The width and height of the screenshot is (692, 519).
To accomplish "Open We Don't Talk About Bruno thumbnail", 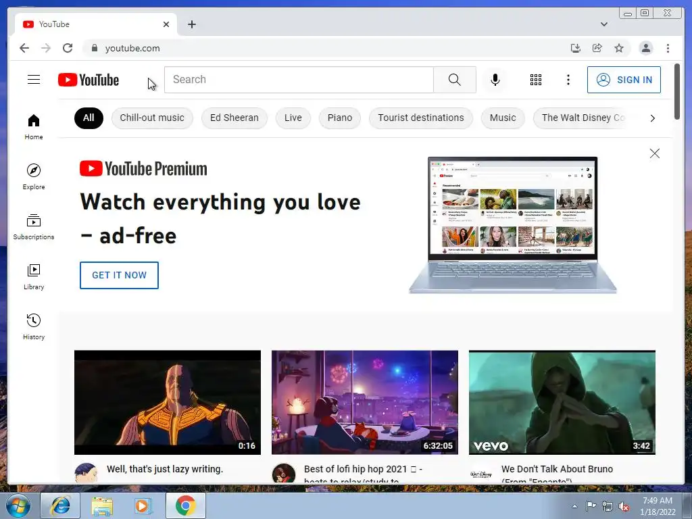I will (562, 403).
